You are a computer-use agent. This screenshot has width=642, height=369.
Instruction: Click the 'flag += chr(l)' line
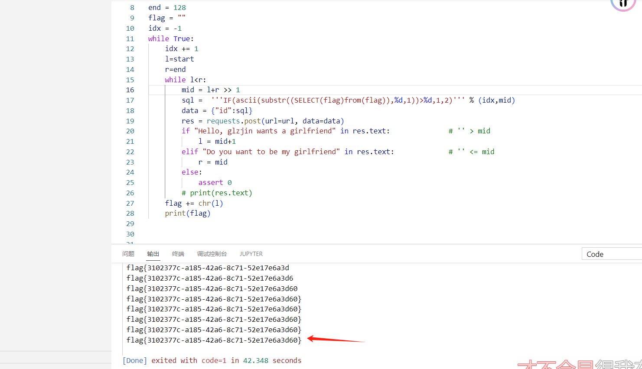(x=194, y=204)
